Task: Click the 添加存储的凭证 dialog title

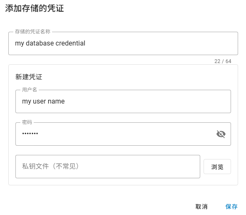Action: pos(35,8)
